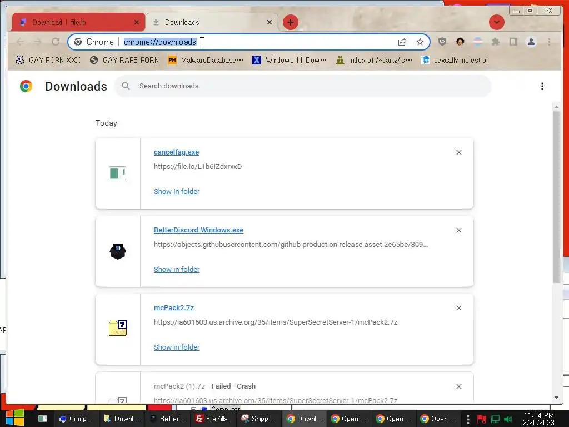The width and height of the screenshot is (569, 427).
Task: Close the file.io tab
Action: pos(137,22)
